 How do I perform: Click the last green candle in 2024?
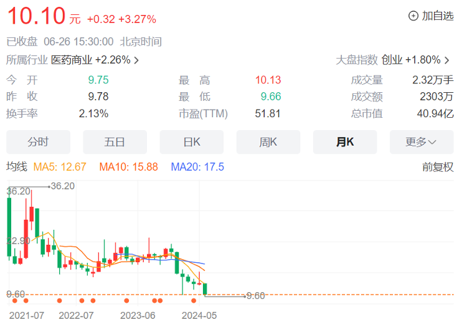click(x=205, y=289)
